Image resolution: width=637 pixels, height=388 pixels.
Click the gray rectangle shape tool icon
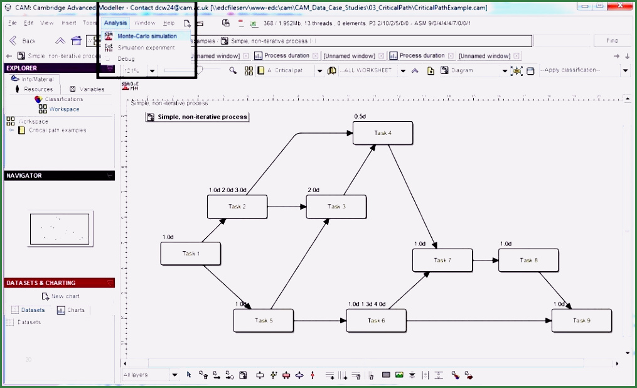pos(386,375)
